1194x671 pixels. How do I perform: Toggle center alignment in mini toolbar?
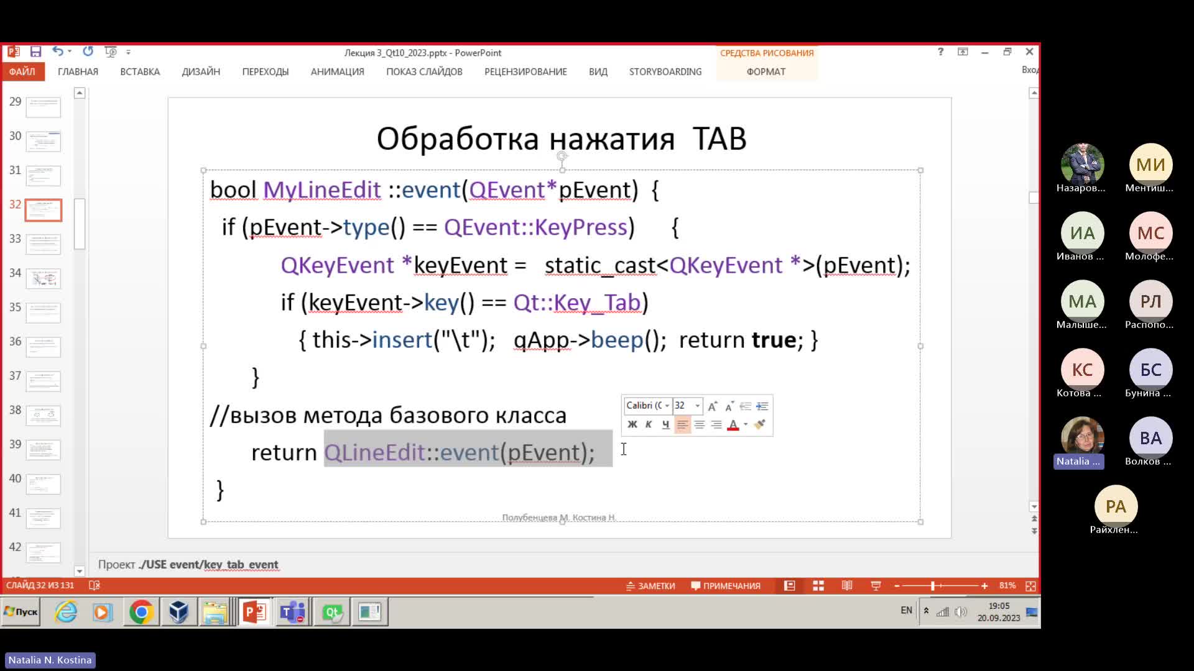click(x=700, y=424)
